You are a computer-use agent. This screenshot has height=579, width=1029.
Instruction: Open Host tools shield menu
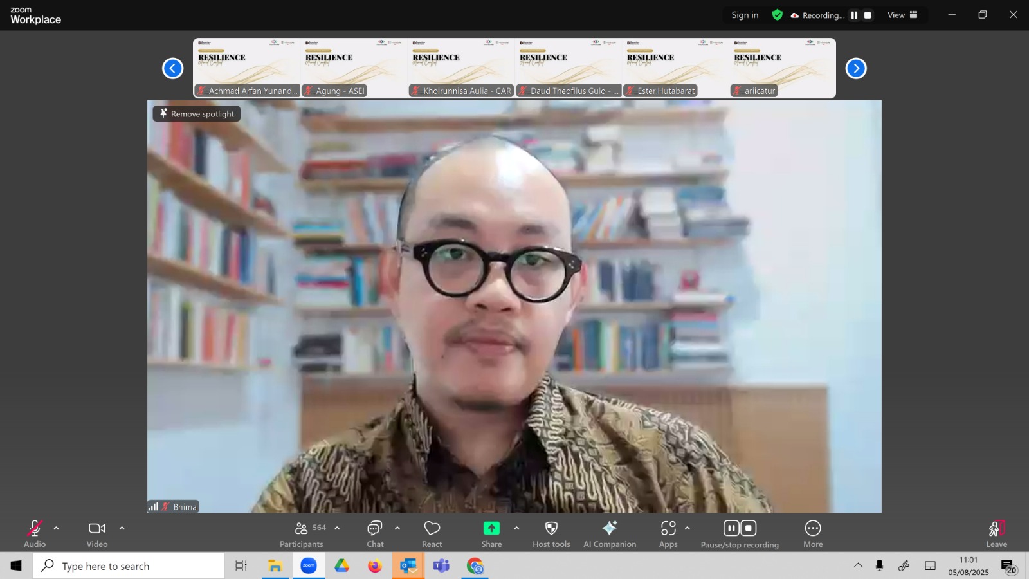551,534
